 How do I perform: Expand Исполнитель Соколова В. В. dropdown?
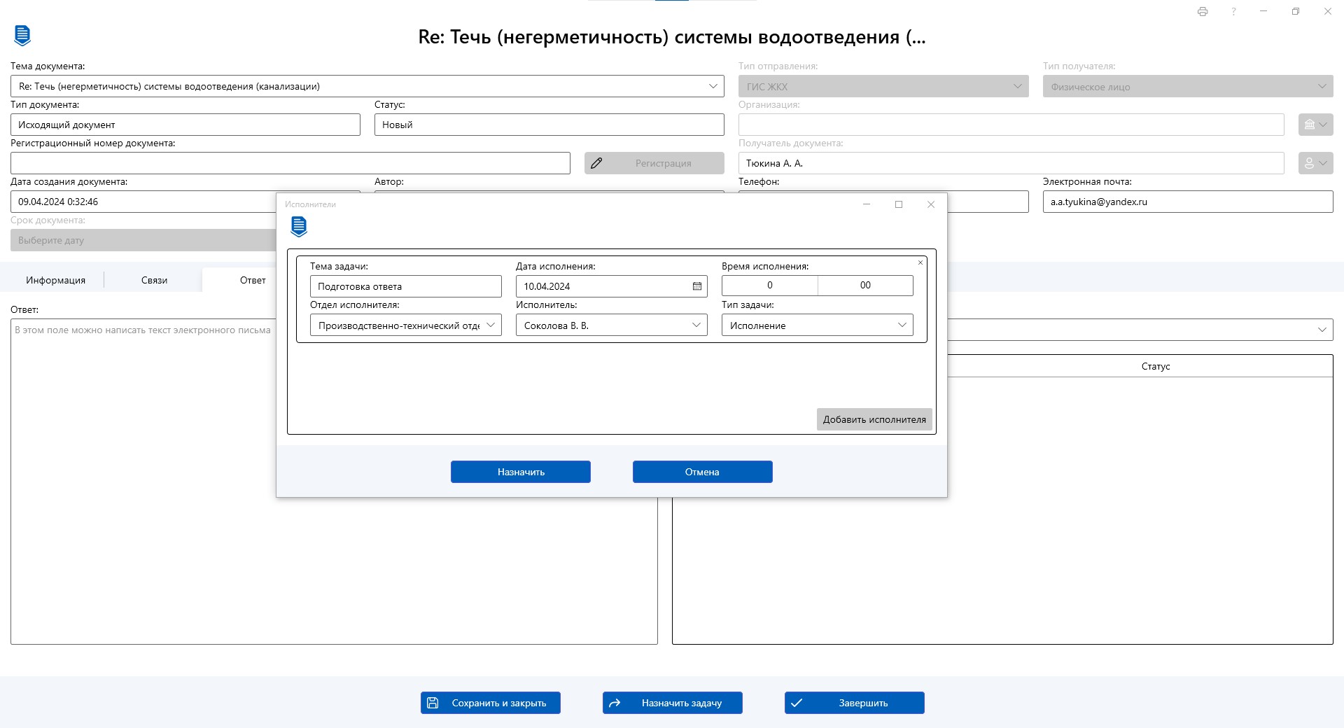(696, 325)
